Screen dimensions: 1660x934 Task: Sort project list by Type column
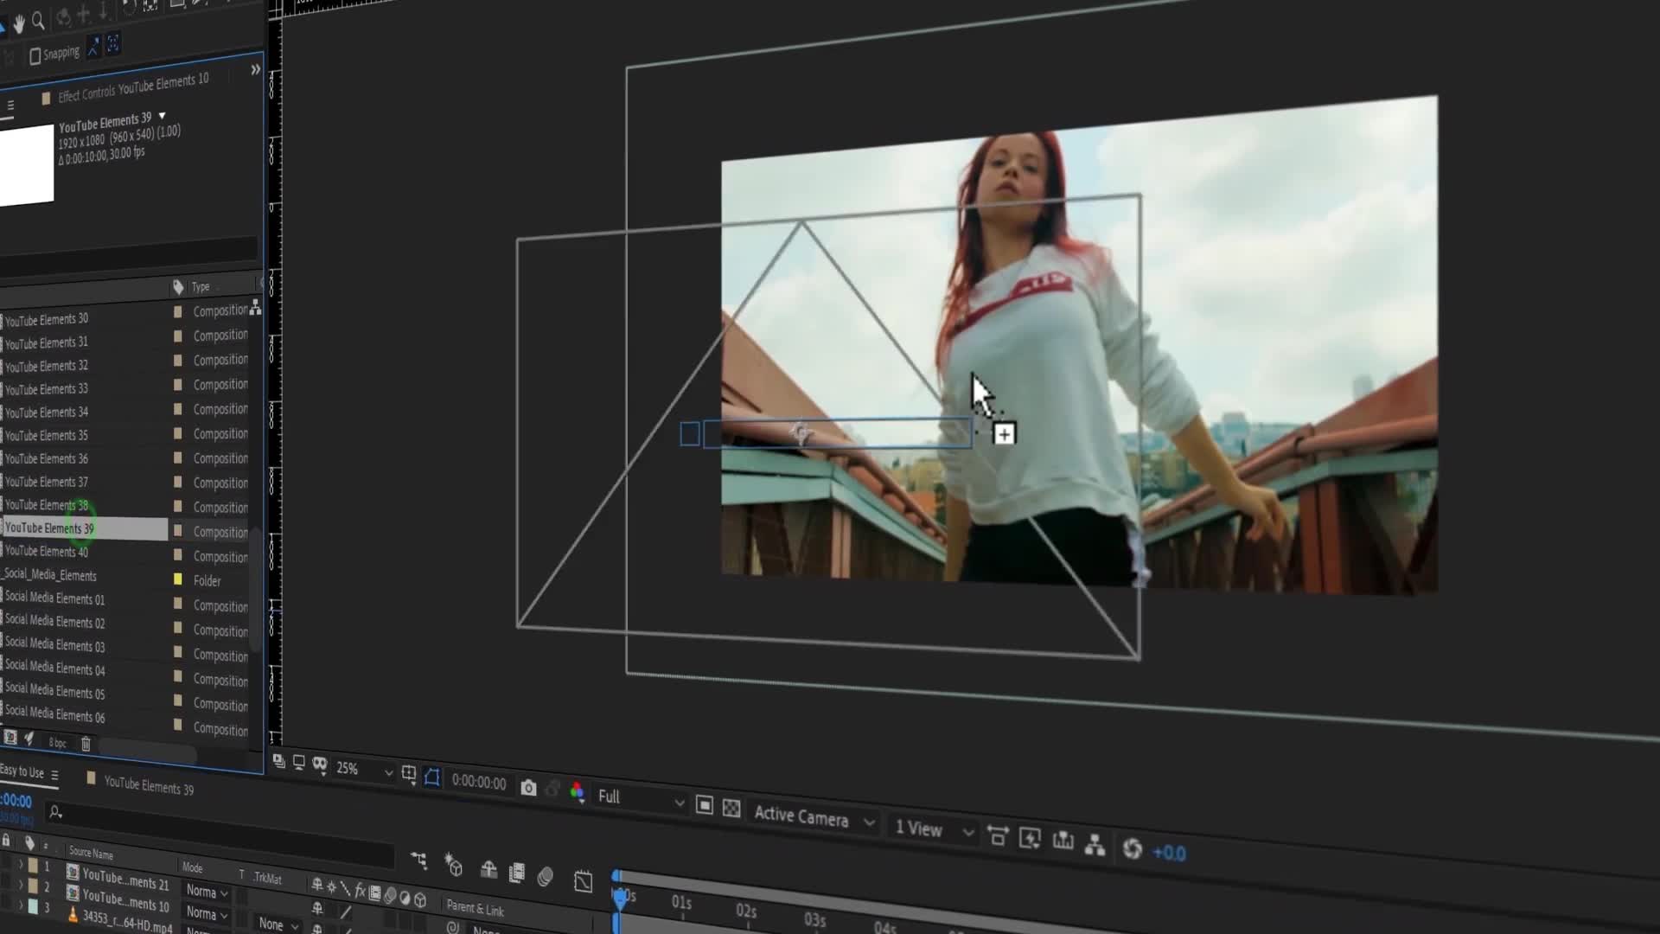tap(201, 286)
